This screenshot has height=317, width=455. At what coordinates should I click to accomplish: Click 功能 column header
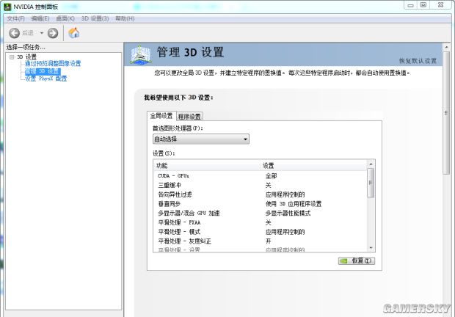point(208,166)
